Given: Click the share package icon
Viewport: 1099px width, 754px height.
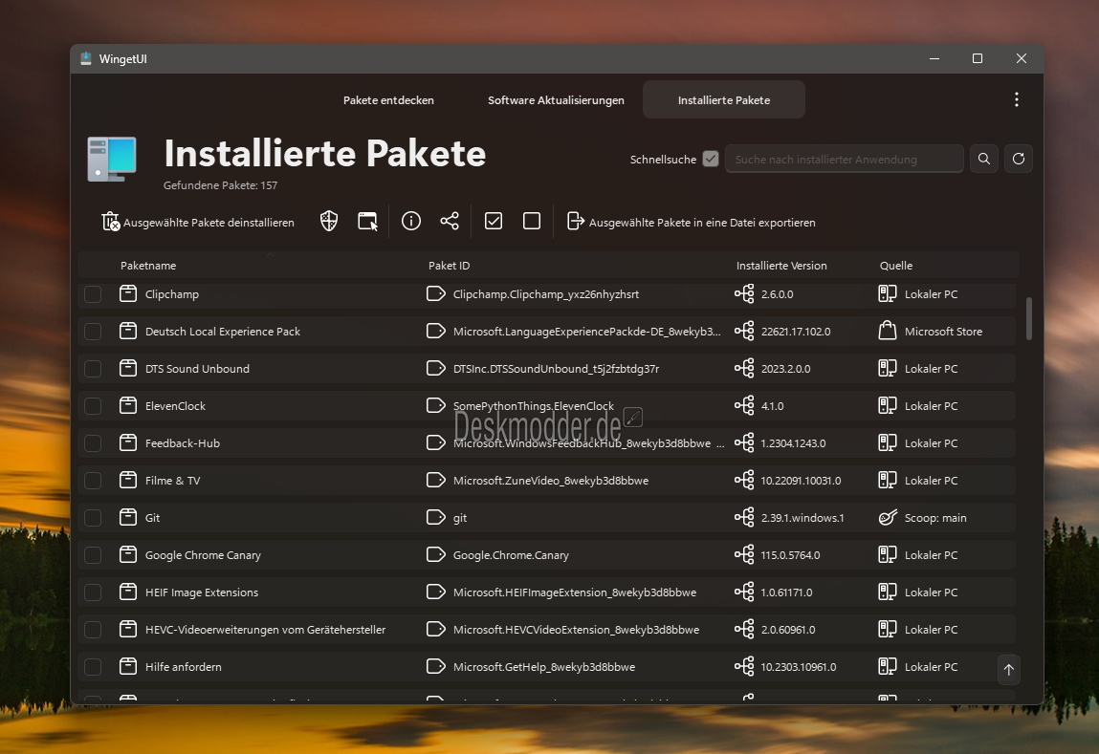Looking at the screenshot, I should point(450,221).
